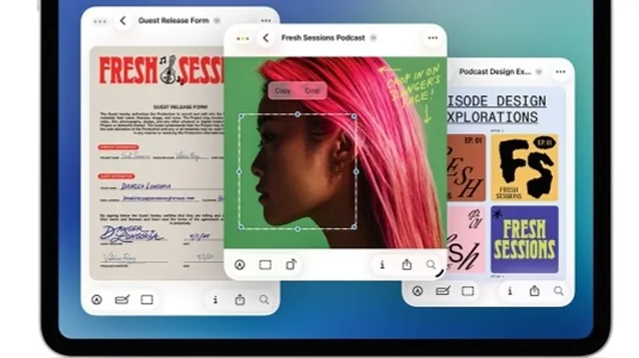Viewport: 639px width, 358px height.
Task: Show info for Fresh Sessions Podcast image
Action: pos(382,264)
